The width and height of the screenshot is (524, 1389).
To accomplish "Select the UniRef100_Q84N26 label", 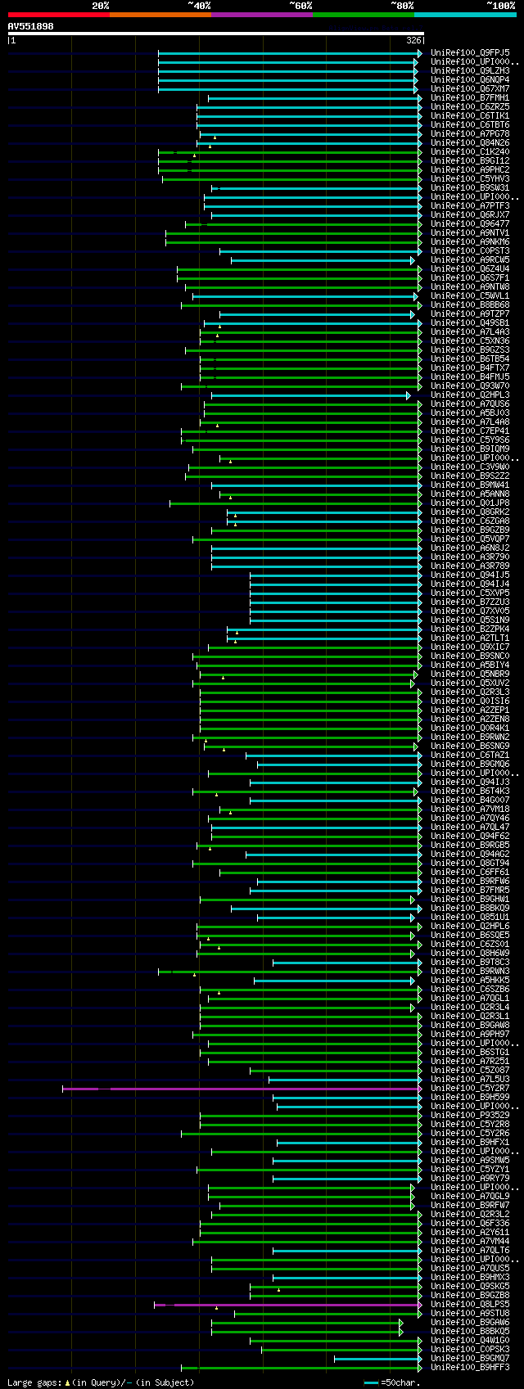I will point(470,143).
